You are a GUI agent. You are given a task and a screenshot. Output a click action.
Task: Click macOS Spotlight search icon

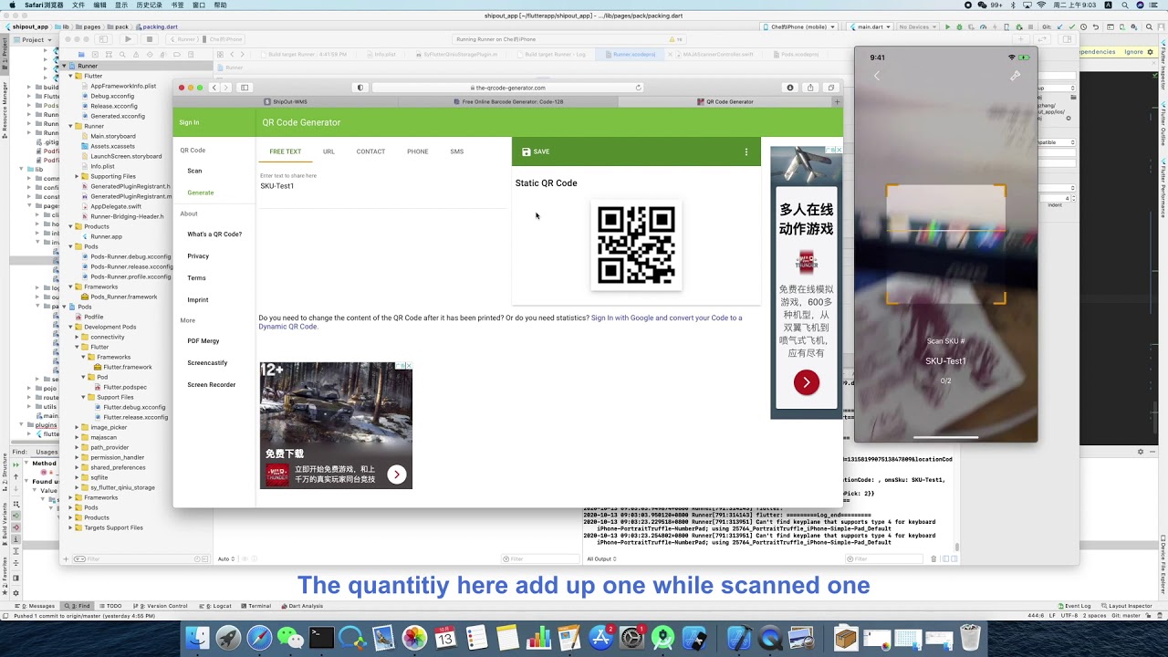1124,5
